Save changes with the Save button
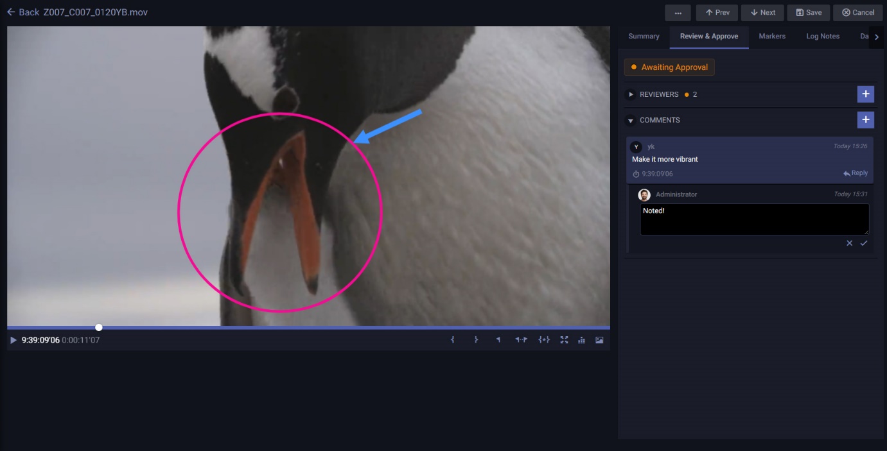The width and height of the screenshot is (887, 451). 809,13
